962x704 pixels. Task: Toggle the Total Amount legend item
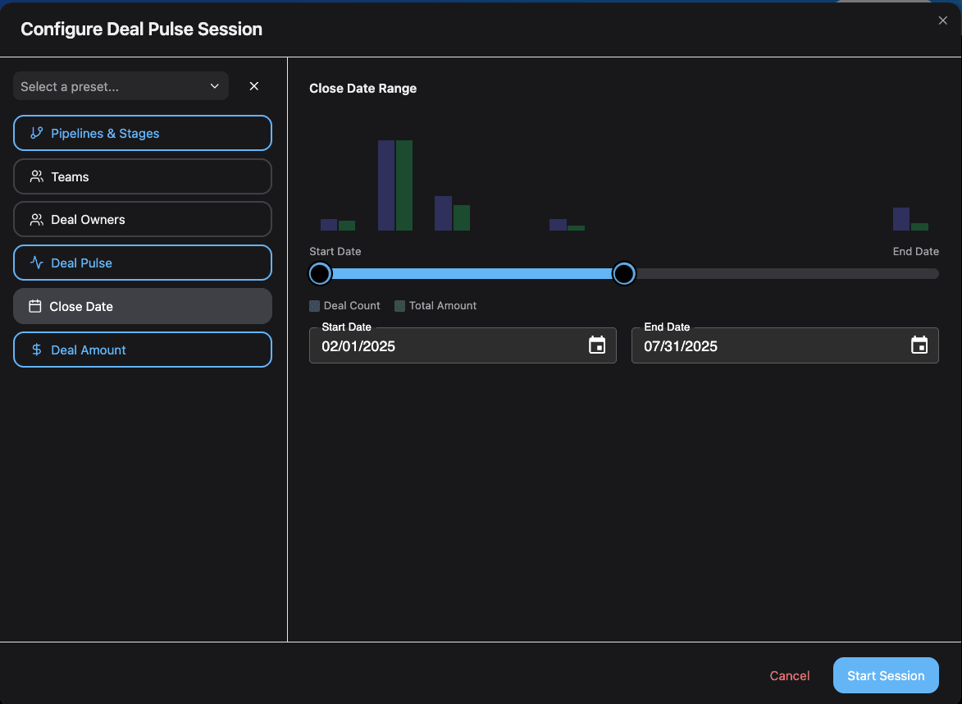pos(435,306)
